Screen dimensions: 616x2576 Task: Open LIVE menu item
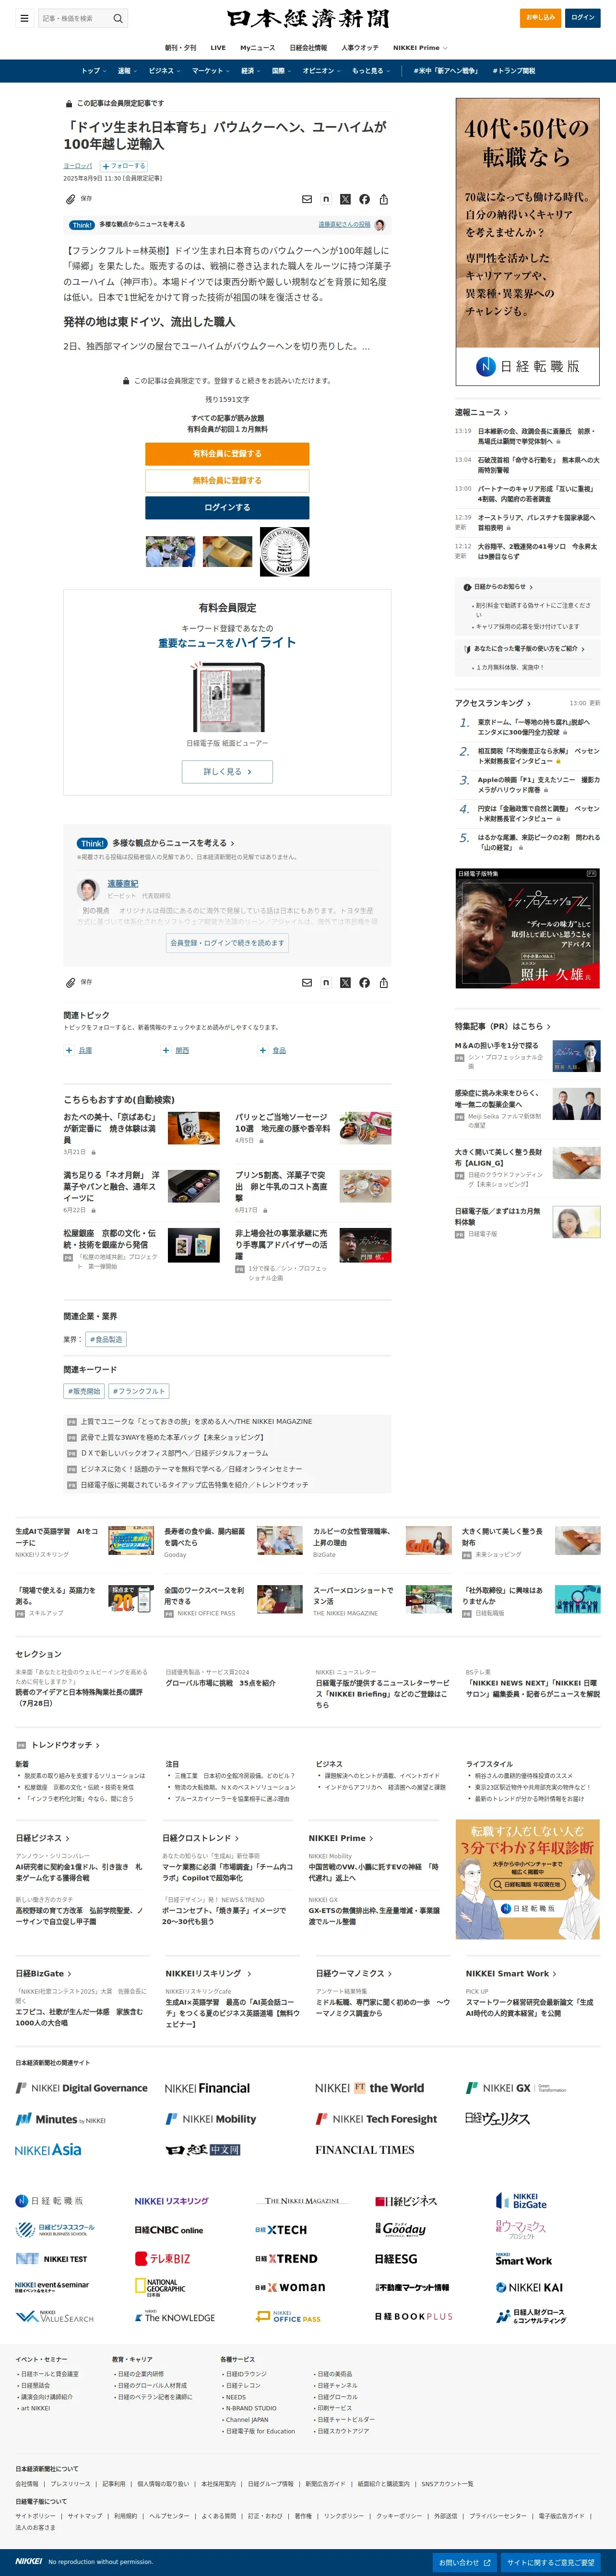[x=218, y=48]
